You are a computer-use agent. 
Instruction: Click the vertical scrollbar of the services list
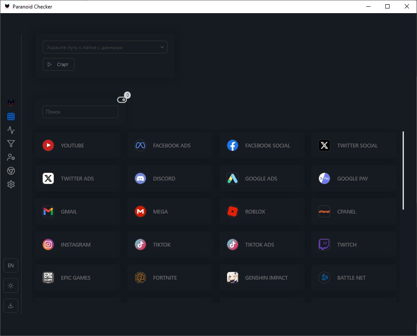point(403,170)
